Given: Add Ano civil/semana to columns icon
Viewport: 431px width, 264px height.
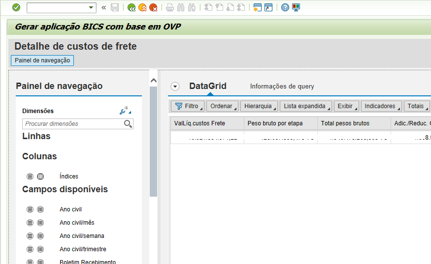Looking at the screenshot, I should coord(40,236).
